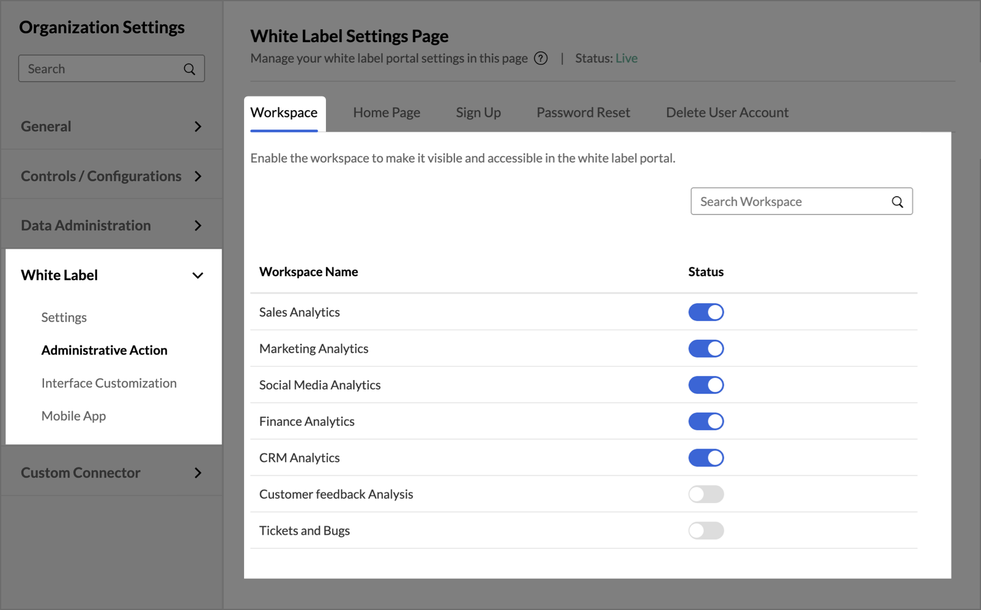The height and width of the screenshot is (610, 981).
Task: Open the Delete User Account tab
Action: pyautogui.click(x=727, y=113)
